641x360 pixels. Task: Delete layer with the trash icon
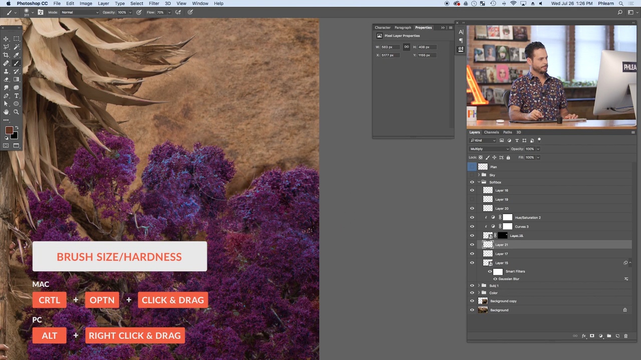point(625,336)
